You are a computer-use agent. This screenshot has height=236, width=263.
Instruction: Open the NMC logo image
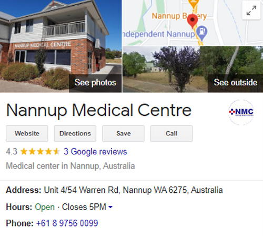point(241,112)
